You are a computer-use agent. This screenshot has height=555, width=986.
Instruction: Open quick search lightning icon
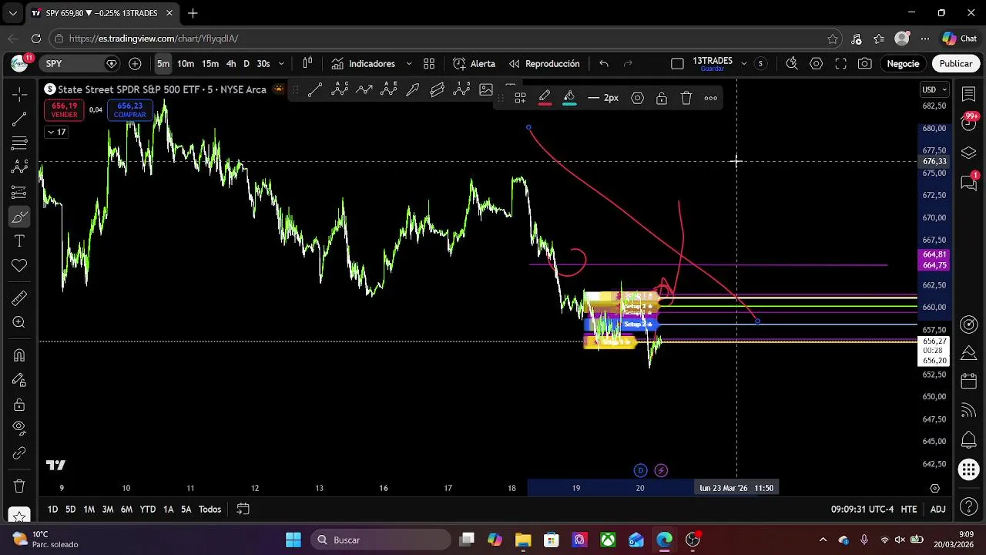(791, 64)
